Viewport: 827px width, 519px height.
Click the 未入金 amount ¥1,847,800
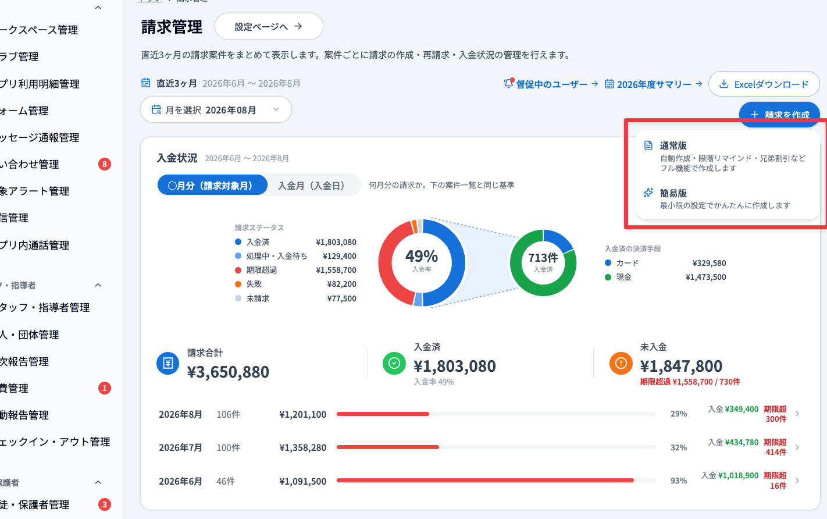[681, 366]
